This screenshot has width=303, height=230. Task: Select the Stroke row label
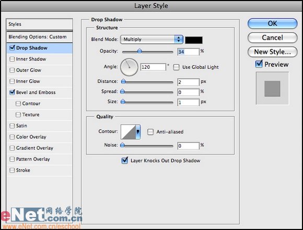pyautogui.click(x=23, y=171)
